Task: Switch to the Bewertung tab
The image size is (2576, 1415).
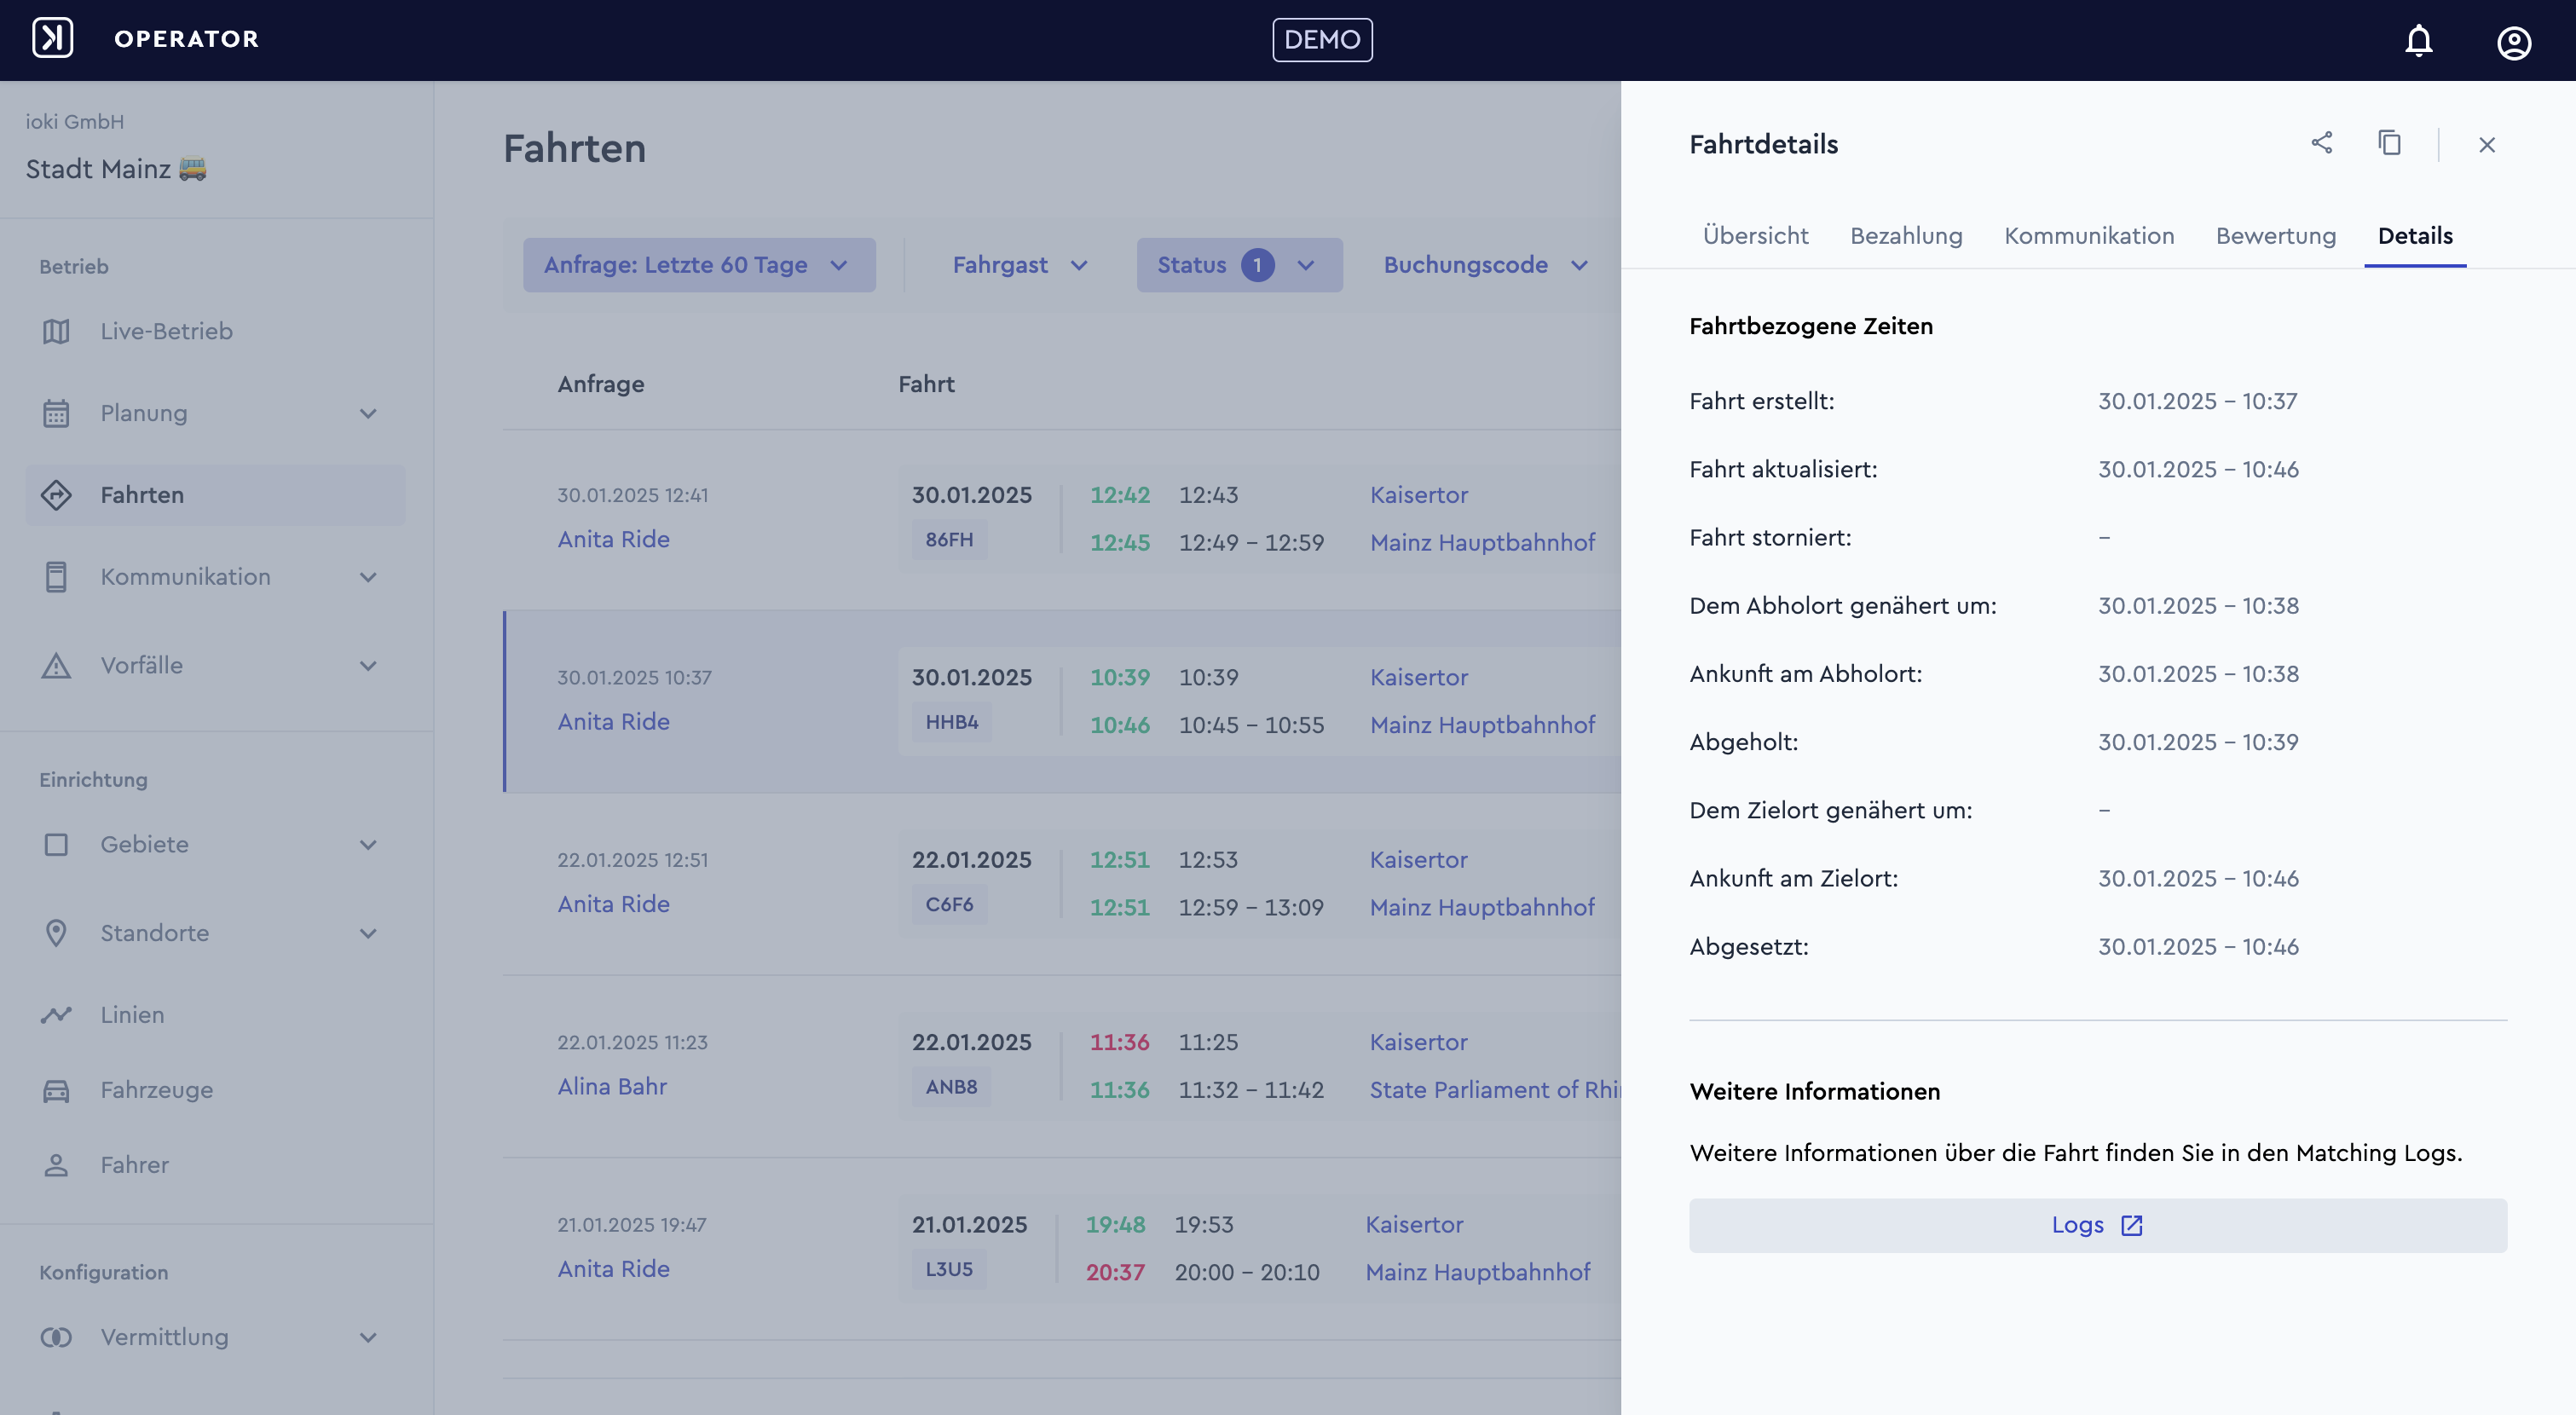Action: coord(2276,236)
